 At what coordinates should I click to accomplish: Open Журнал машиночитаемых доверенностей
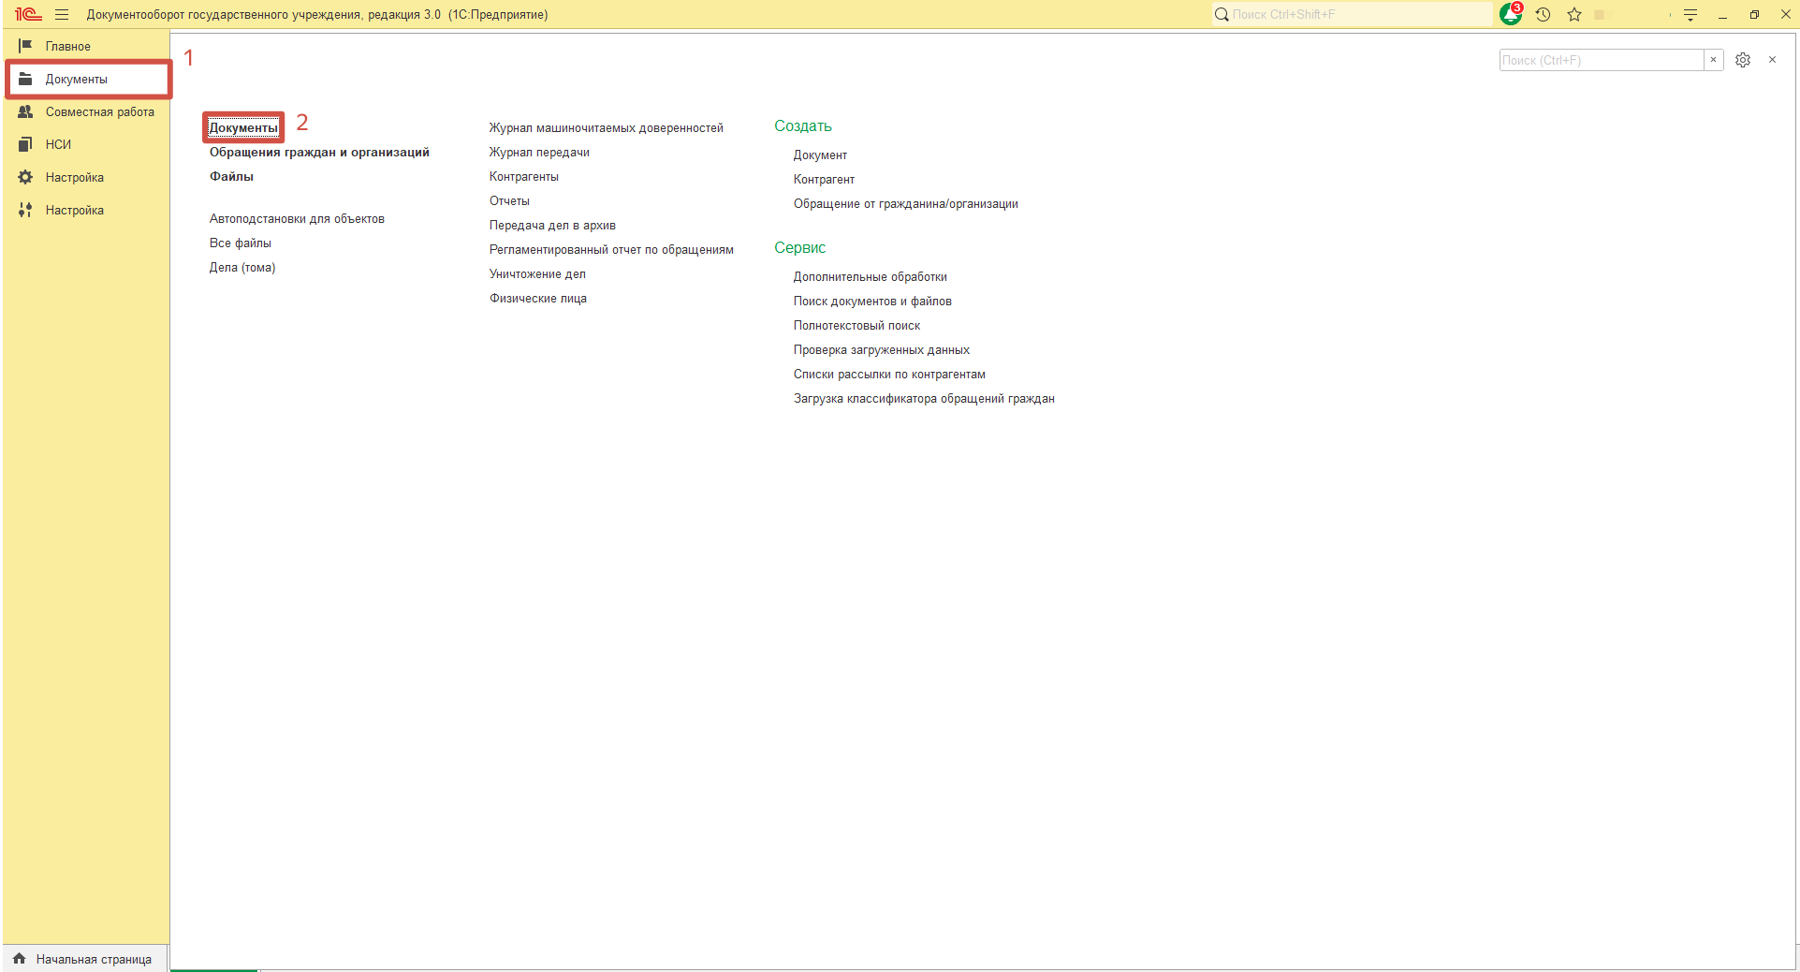click(606, 127)
